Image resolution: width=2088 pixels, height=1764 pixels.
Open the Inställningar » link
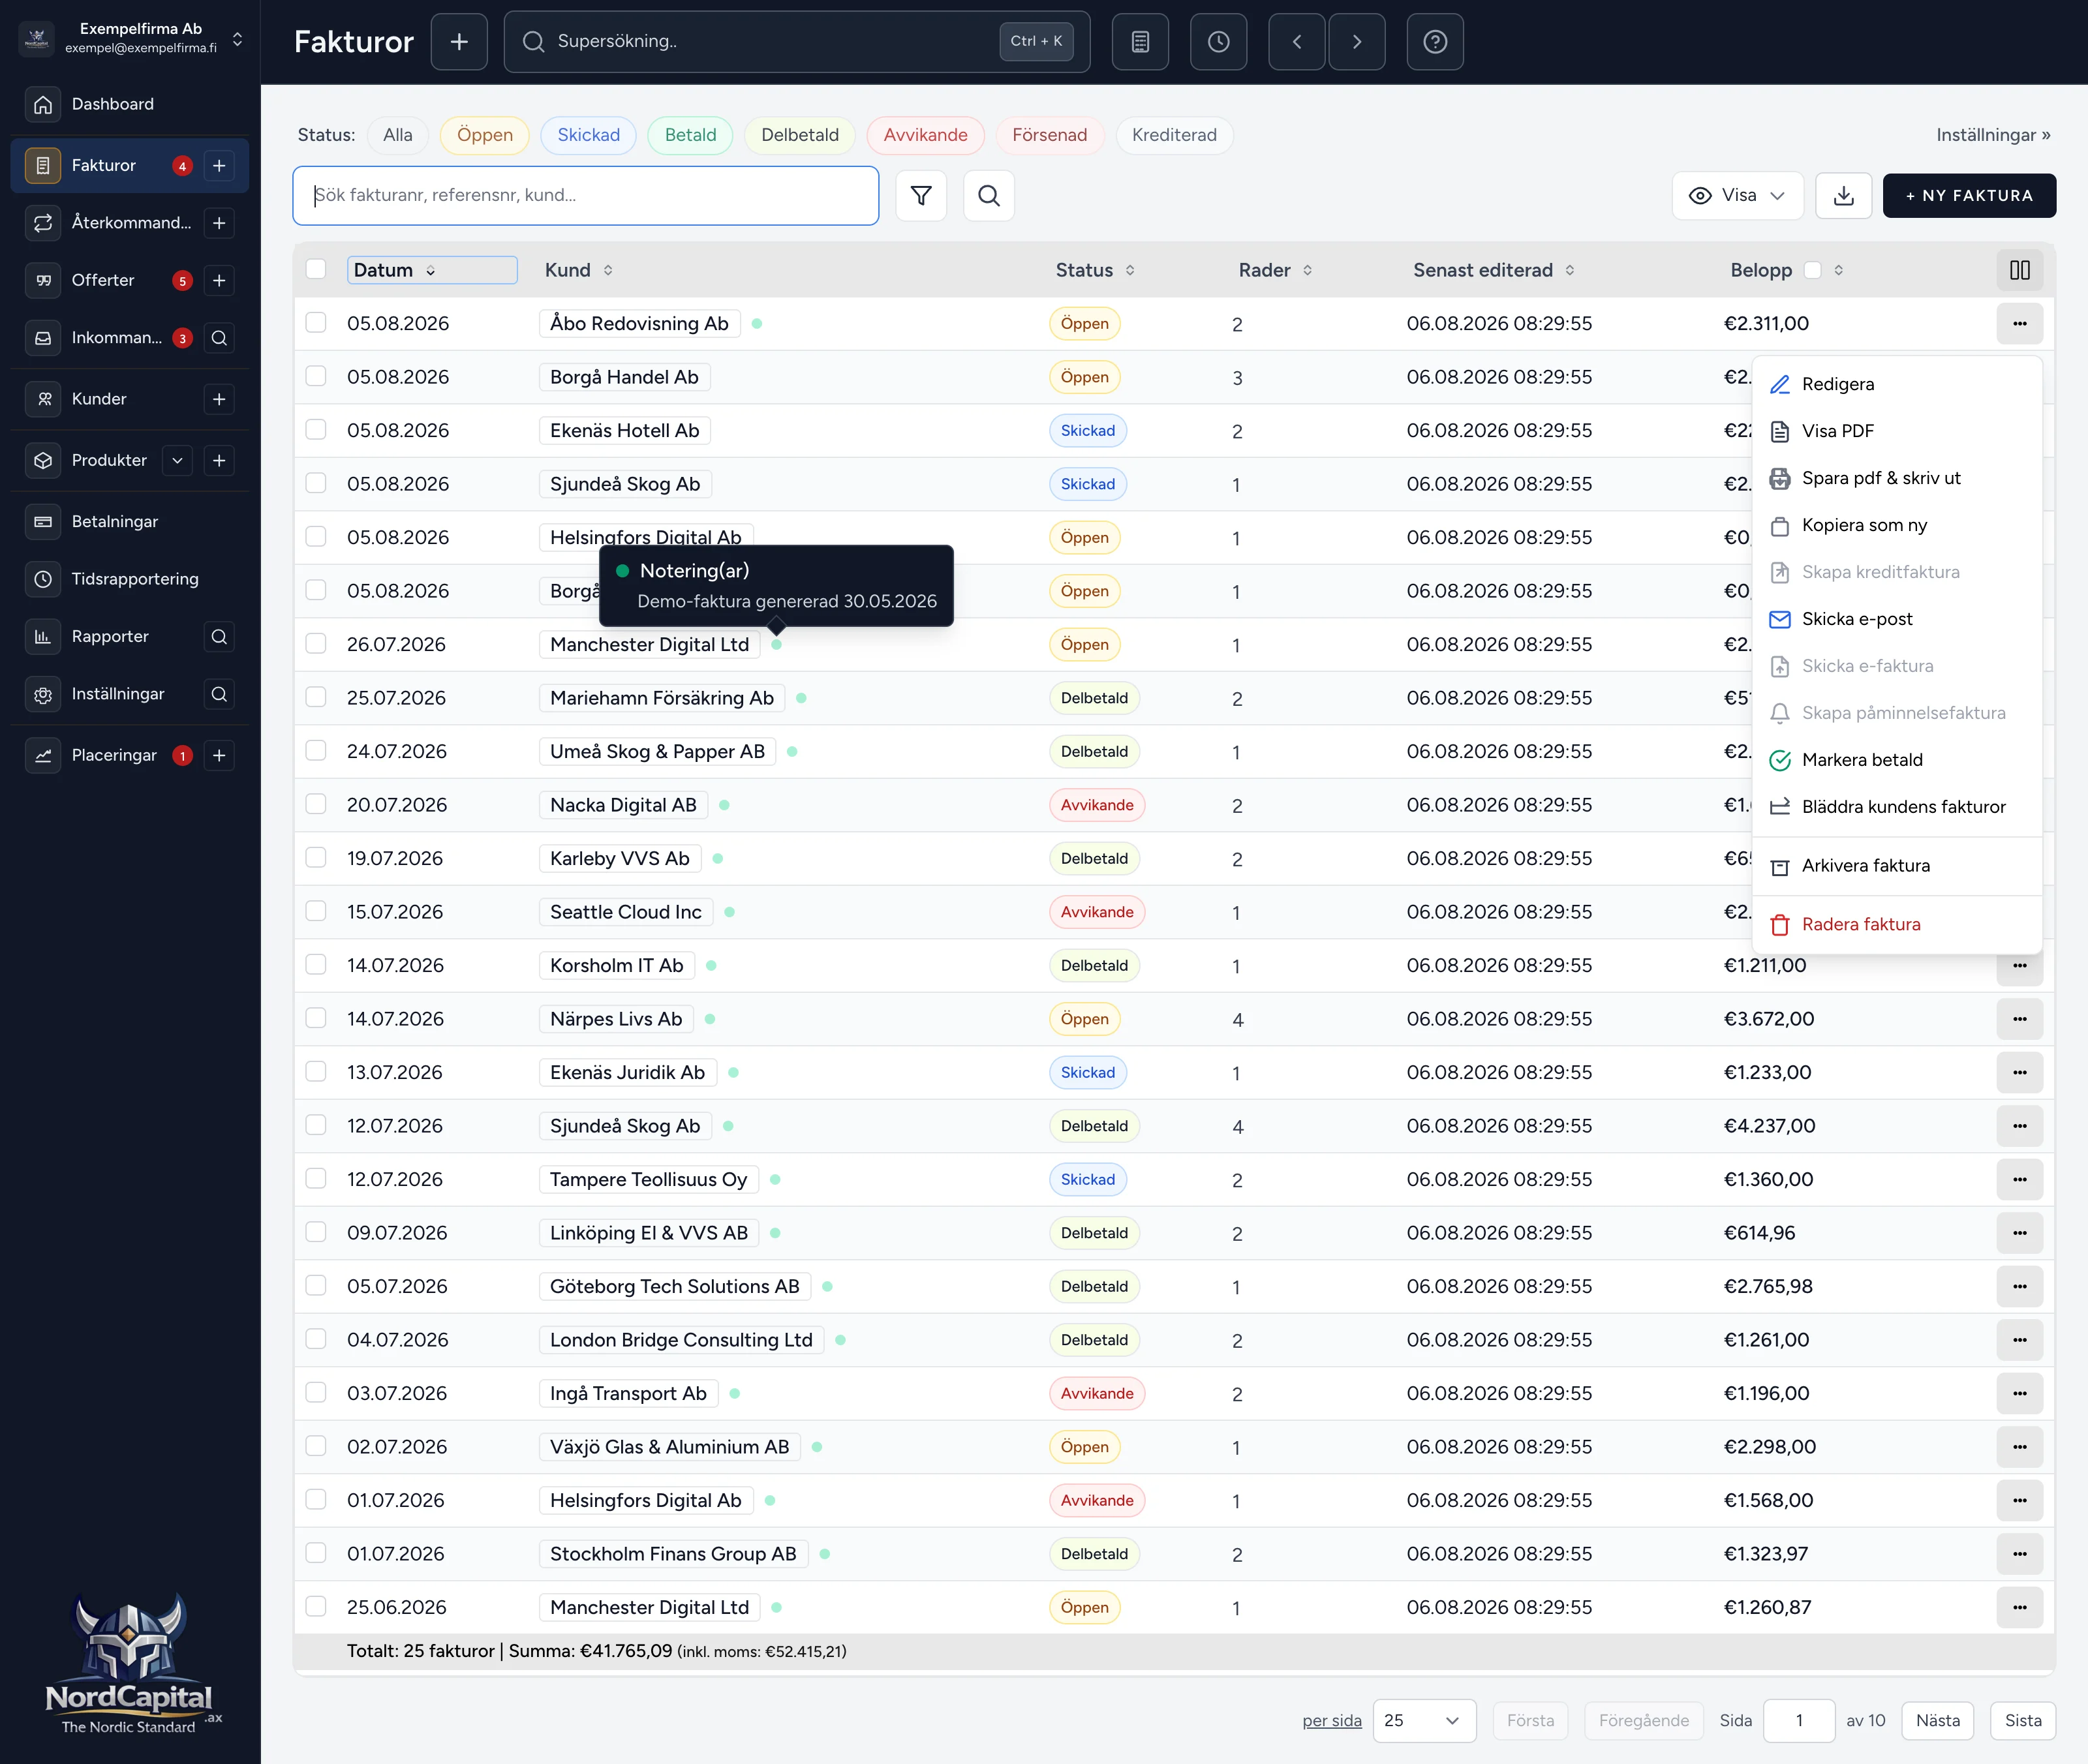(1992, 135)
